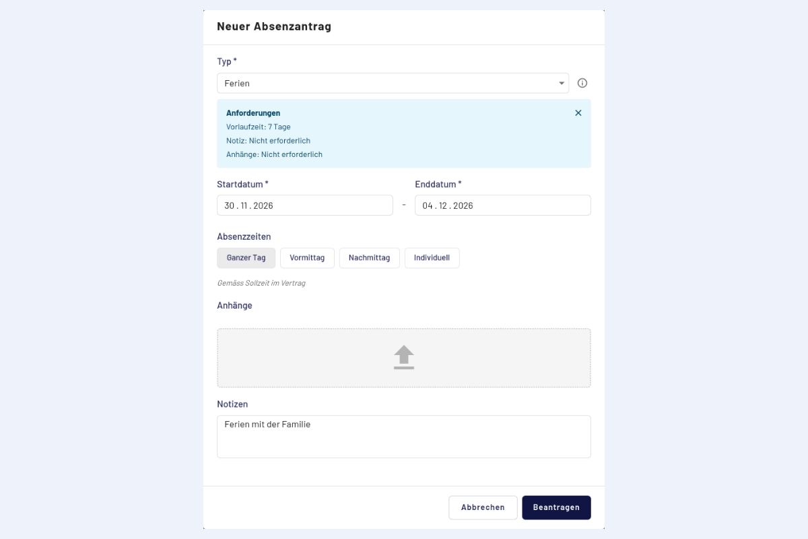
Task: Cancel with the Abbrechen button
Action: pyautogui.click(x=483, y=507)
